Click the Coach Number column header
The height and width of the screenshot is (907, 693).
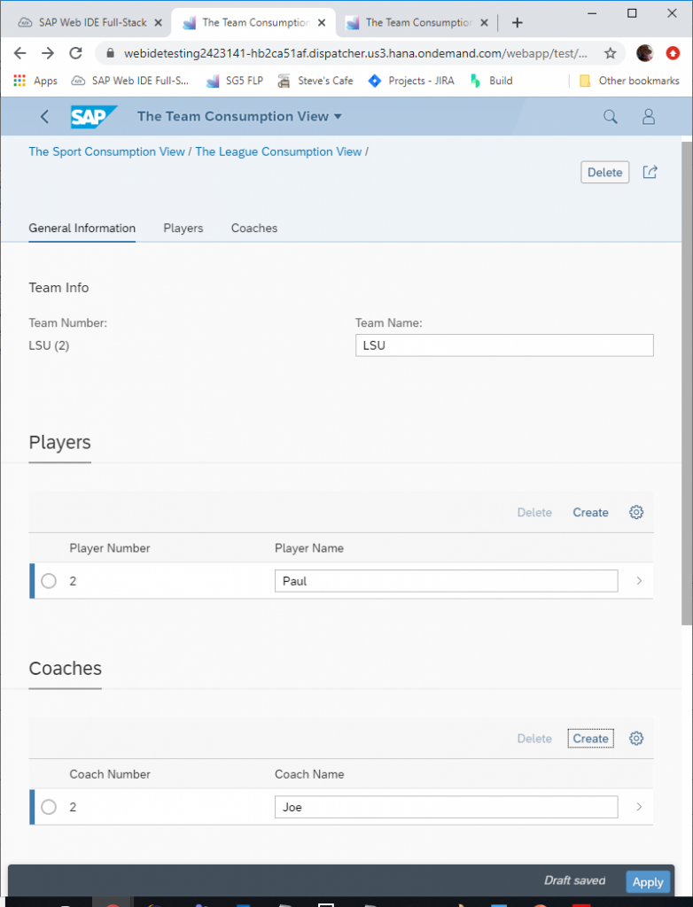tap(110, 774)
